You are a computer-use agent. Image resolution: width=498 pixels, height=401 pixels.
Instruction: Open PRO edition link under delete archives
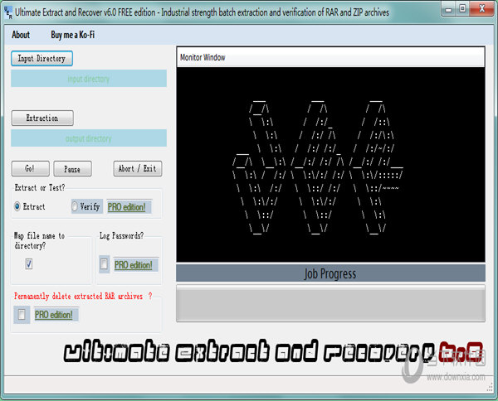coord(54,315)
